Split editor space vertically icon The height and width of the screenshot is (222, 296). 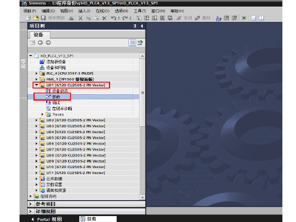[x=261, y=18]
